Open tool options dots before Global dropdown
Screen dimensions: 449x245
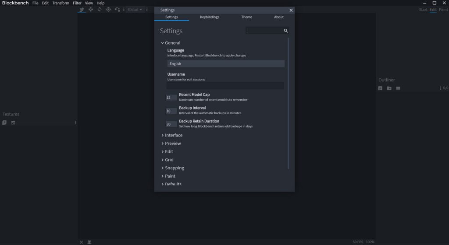click(124, 10)
